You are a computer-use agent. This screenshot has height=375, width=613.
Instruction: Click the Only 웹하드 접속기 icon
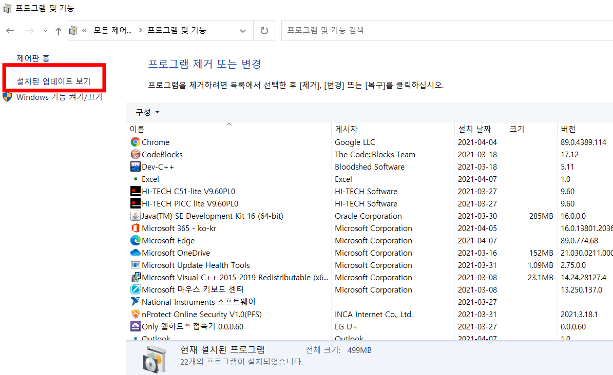click(x=135, y=326)
